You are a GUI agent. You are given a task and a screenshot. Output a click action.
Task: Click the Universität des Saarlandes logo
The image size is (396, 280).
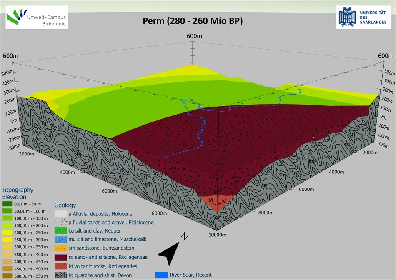363,17
